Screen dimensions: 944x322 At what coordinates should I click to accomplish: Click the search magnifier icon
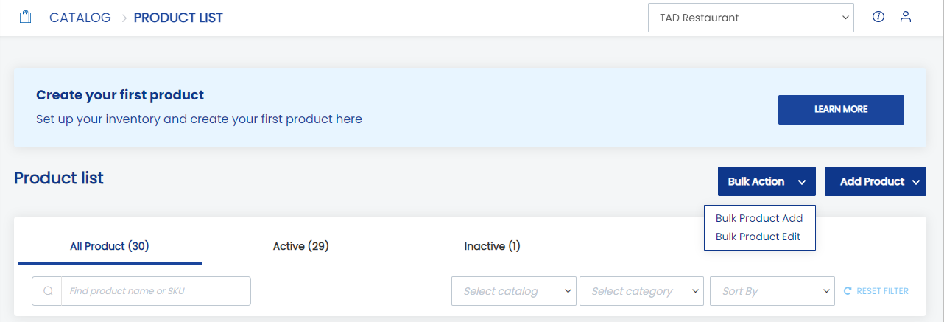tap(48, 291)
